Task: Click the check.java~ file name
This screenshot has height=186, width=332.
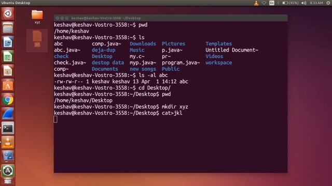Action: (x=70, y=63)
